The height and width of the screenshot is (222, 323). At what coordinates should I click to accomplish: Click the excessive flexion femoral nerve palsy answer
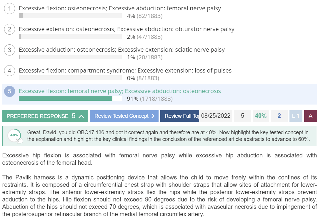click(120, 91)
